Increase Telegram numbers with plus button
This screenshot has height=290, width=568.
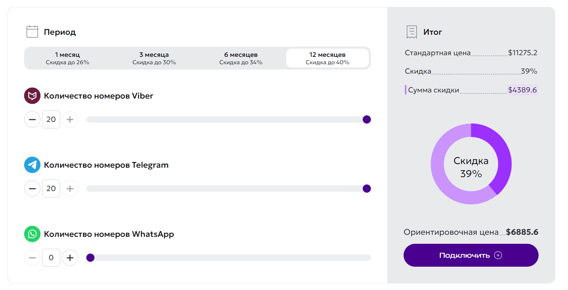point(70,189)
